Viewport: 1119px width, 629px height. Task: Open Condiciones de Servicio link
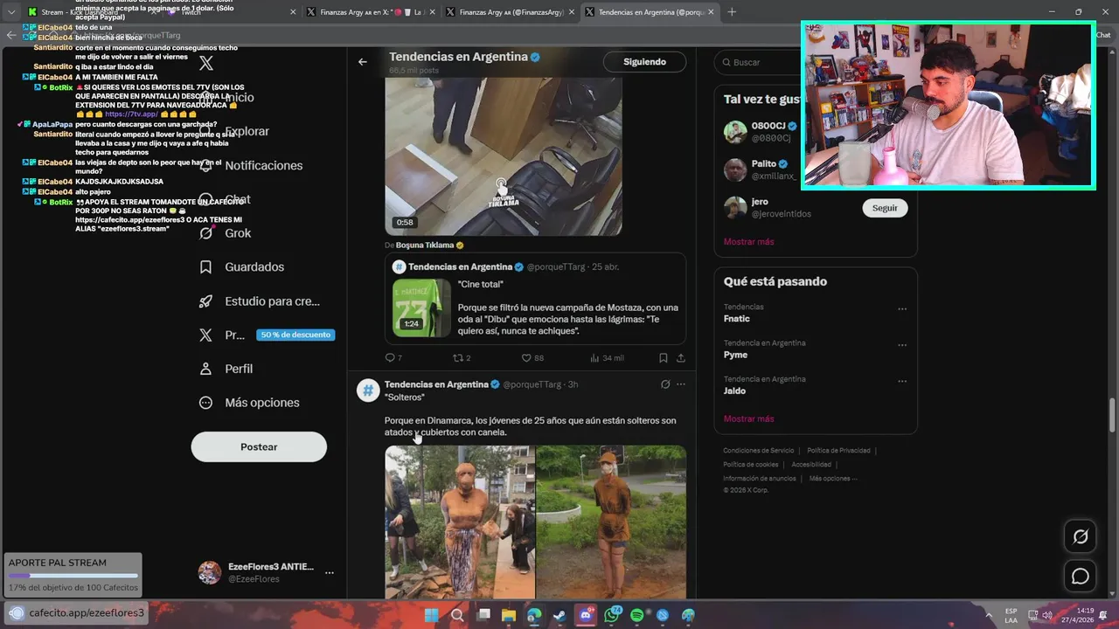pyautogui.click(x=759, y=451)
